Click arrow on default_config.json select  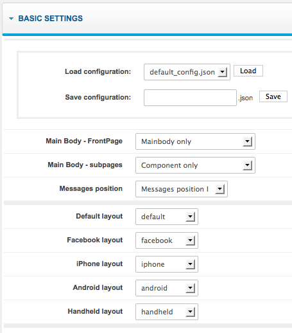222,72
